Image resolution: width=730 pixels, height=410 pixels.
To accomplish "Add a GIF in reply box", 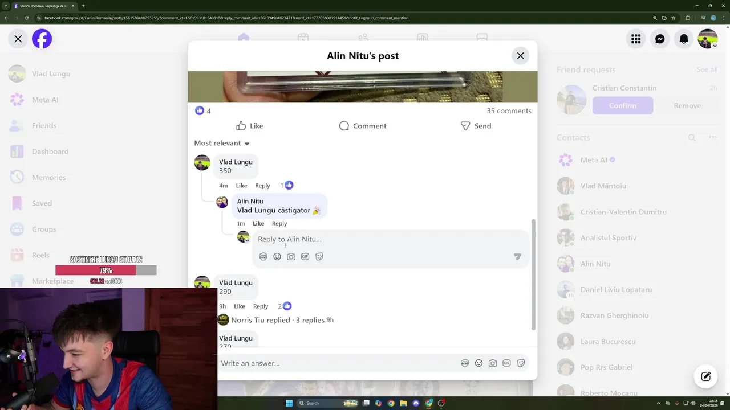I will tap(305, 257).
